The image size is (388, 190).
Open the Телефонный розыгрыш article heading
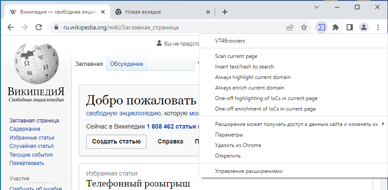[138, 184]
